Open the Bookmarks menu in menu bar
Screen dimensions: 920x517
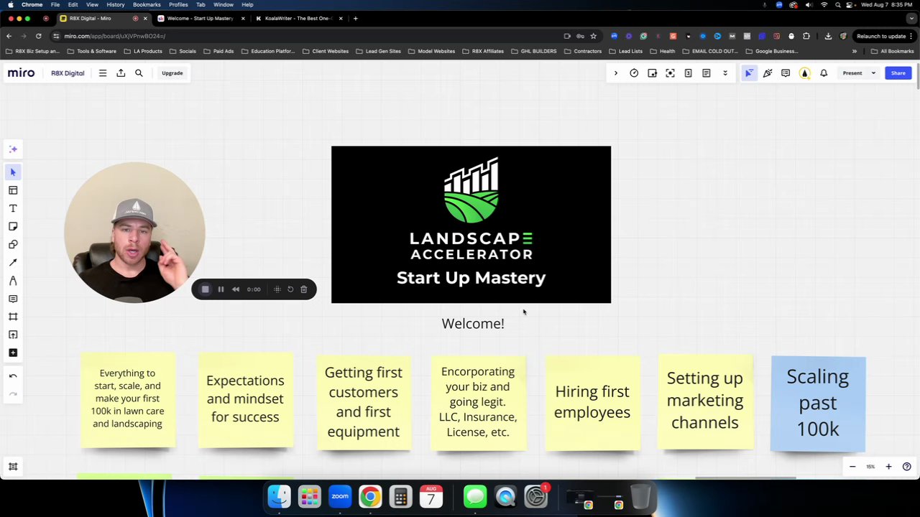[147, 5]
